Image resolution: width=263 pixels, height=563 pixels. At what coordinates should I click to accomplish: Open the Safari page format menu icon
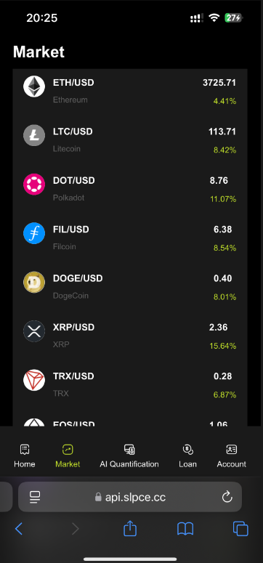tap(35, 497)
